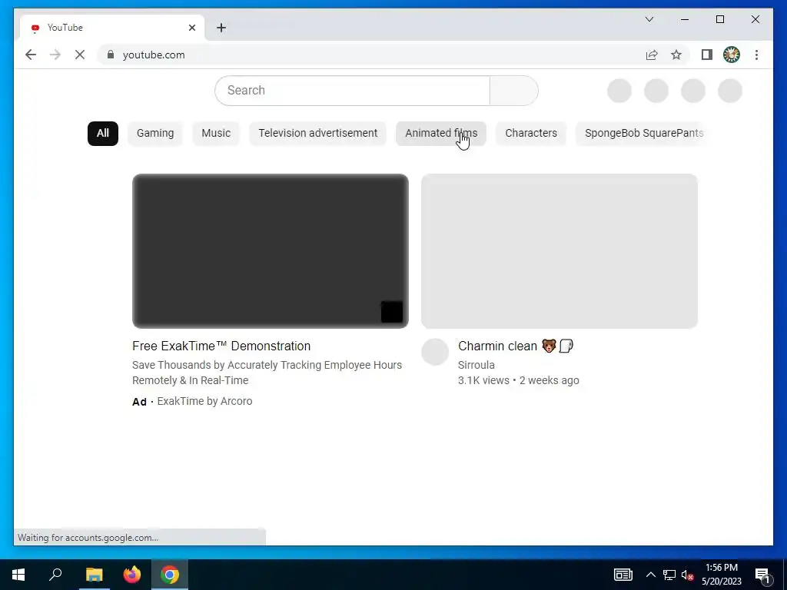Viewport: 787px width, 590px height.
Task: Click the Chrome taskbar icon
Action: point(170,575)
